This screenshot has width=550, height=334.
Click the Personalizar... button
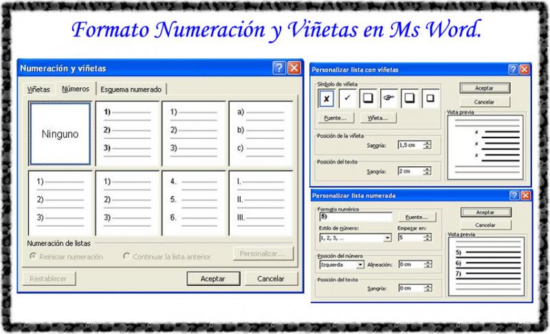point(263,254)
